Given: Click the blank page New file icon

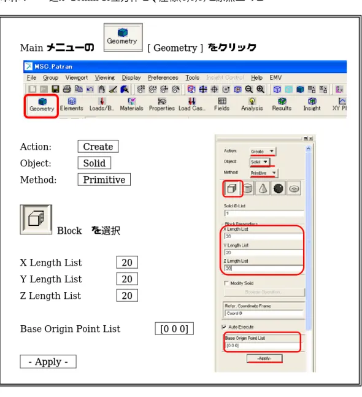Looking at the screenshot, I should click(x=33, y=89).
